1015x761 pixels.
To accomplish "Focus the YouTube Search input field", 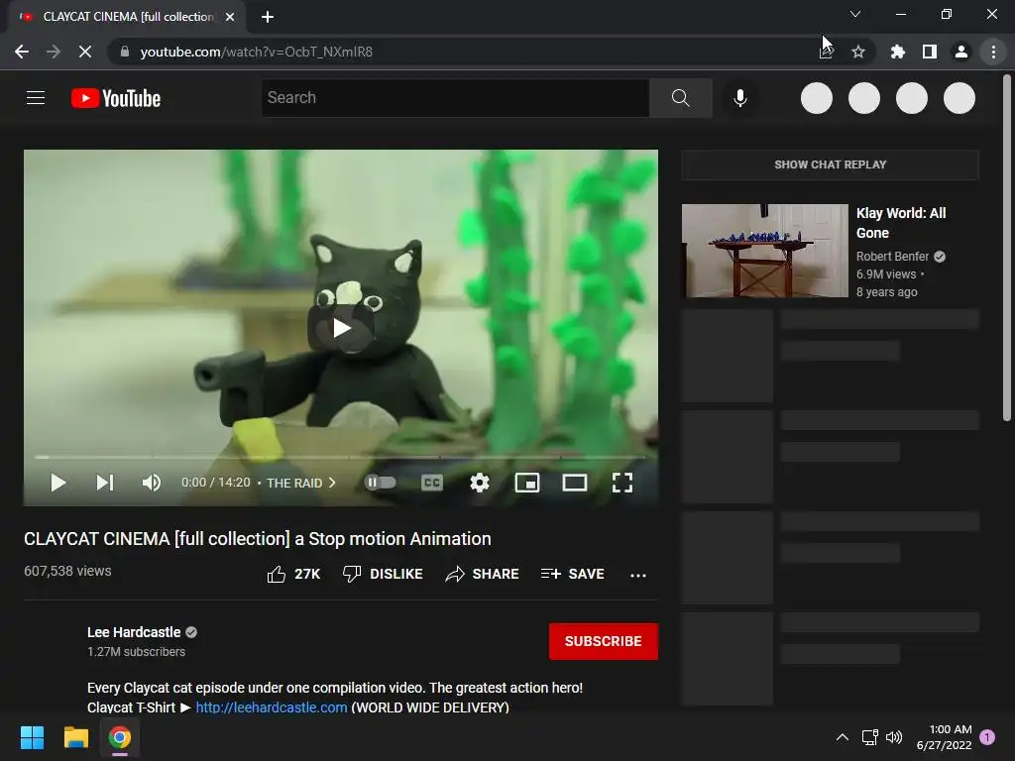I will [455, 98].
